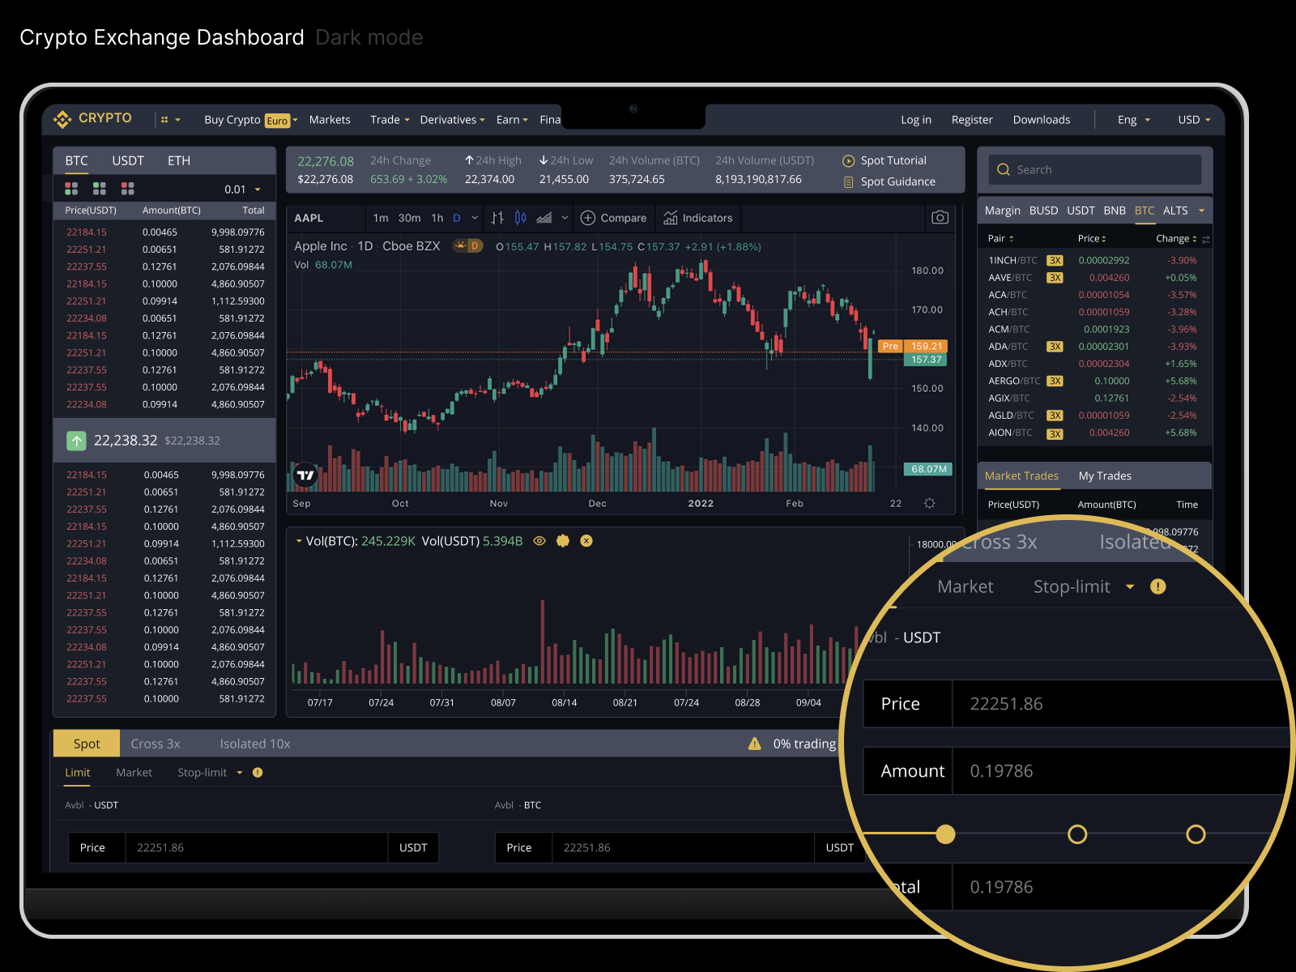
Task: Open chart settings via the gear icon
Action: click(929, 503)
